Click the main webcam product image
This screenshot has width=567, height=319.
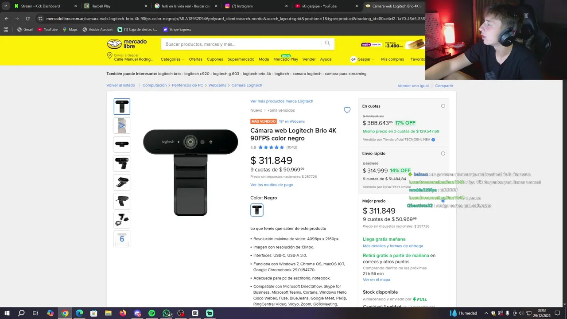click(x=190, y=172)
